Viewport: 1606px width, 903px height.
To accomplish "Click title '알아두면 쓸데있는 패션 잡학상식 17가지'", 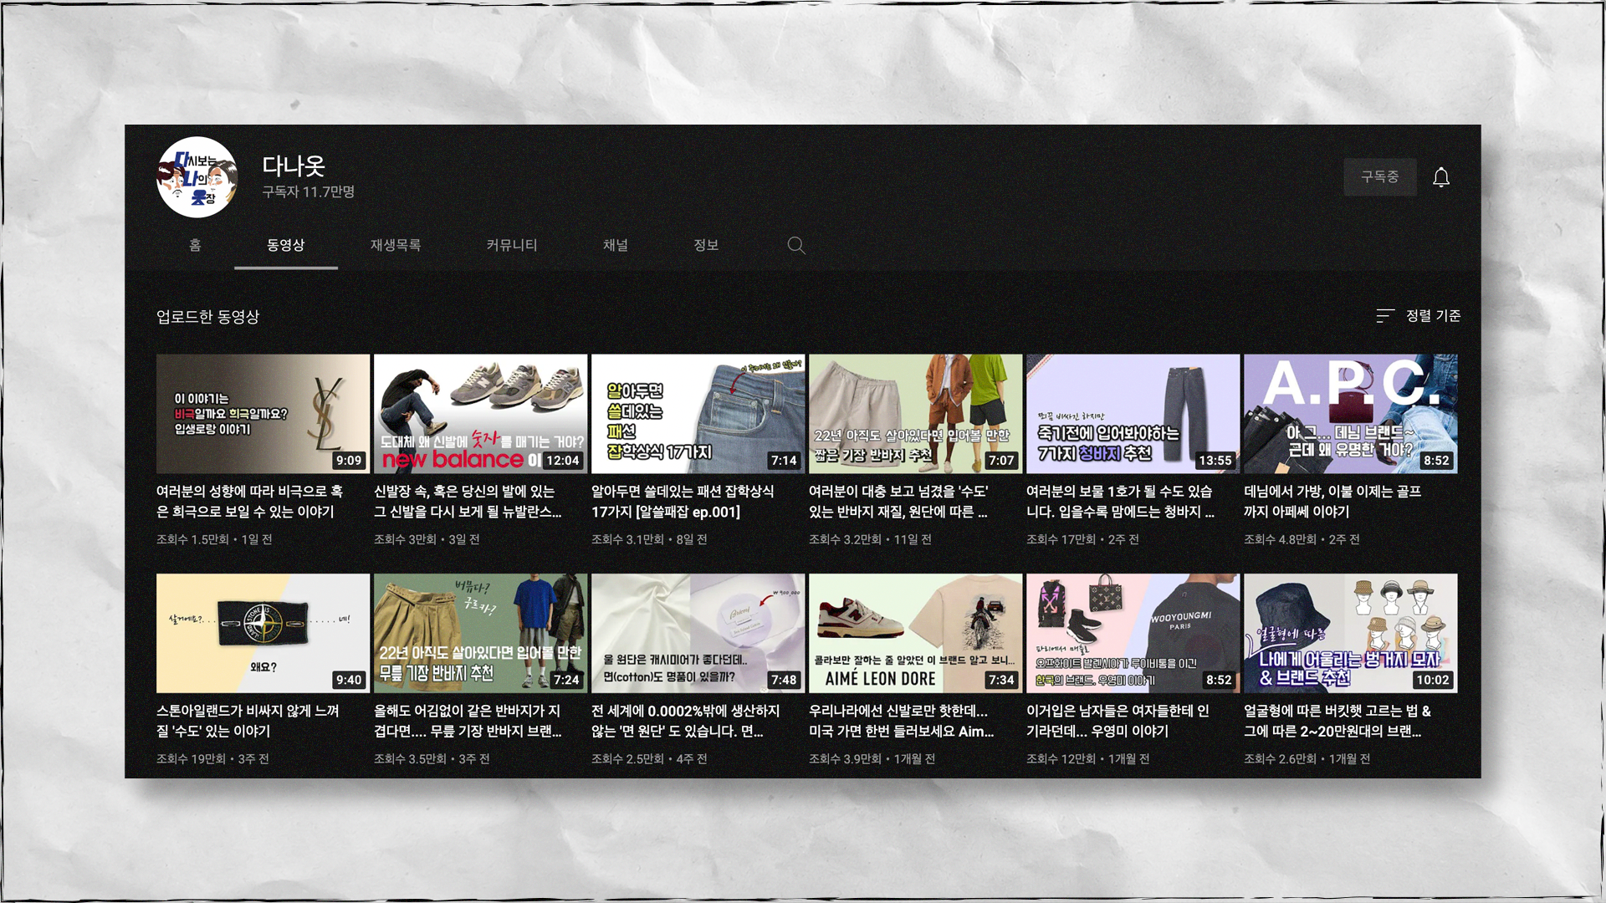I will click(683, 502).
